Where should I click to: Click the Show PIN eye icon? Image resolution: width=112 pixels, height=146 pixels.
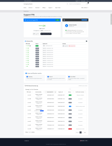click(x=40, y=29)
